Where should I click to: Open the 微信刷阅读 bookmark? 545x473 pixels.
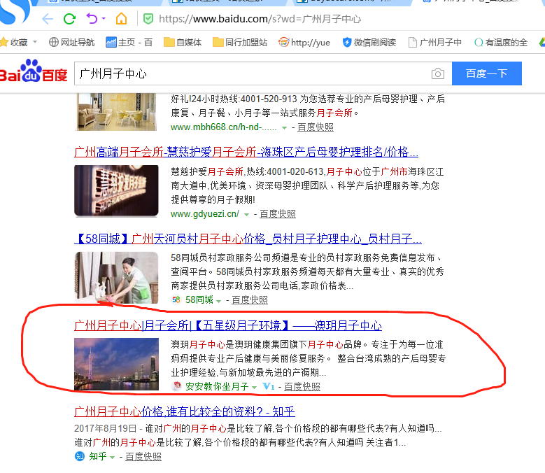[x=369, y=43]
